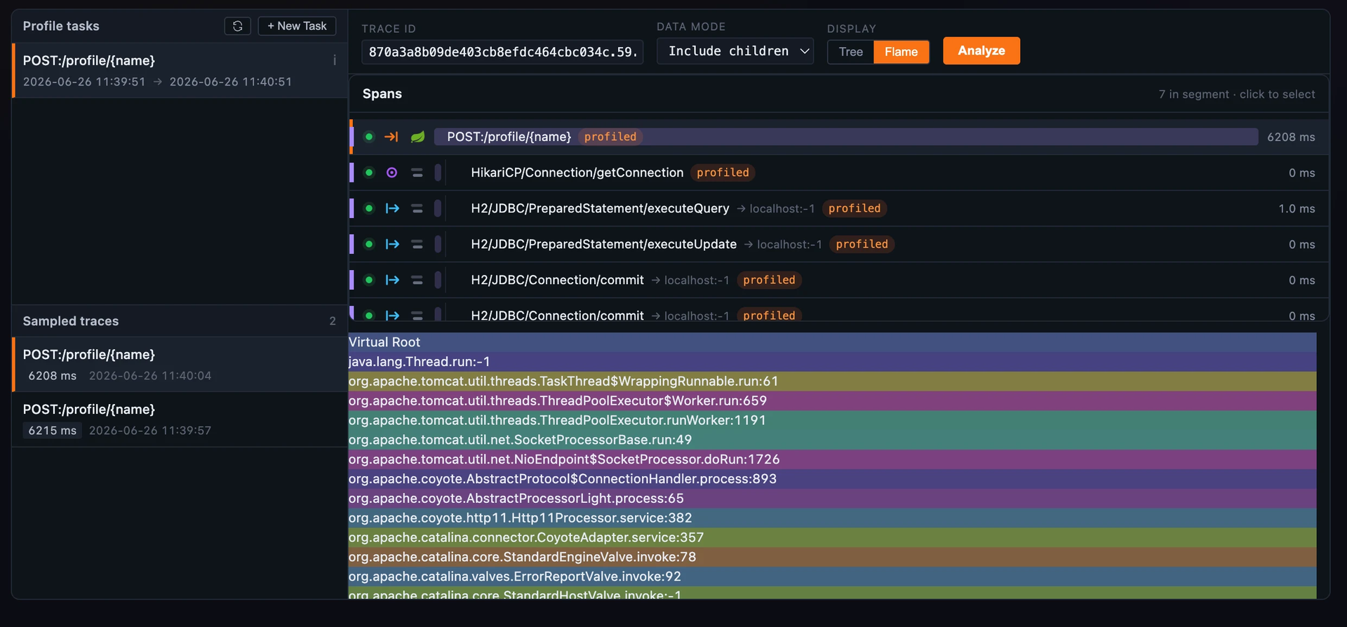Click database layer icon on executeQuery row

click(417, 208)
